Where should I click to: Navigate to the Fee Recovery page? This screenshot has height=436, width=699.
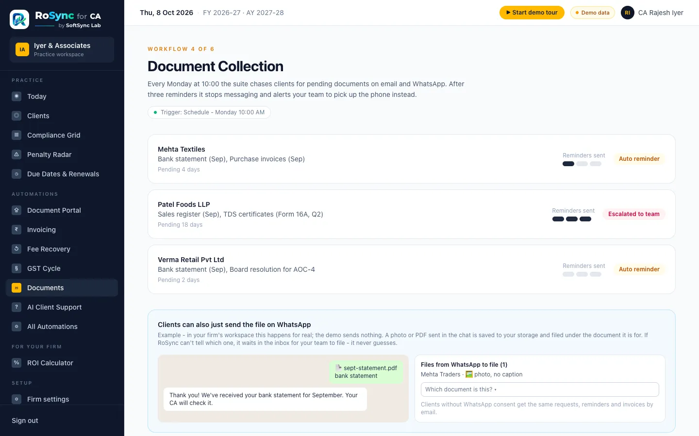[x=62, y=249]
